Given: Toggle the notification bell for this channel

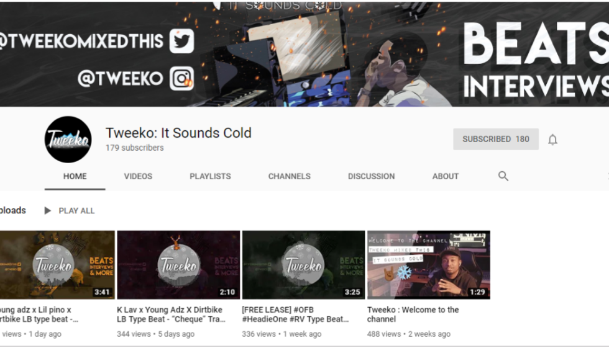Looking at the screenshot, I should 552,140.
